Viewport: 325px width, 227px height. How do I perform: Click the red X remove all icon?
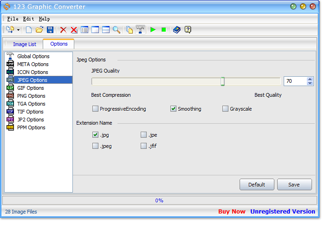click(x=74, y=30)
